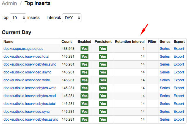Open docker.diskio.ioservicebytes.read metric link
This screenshot has width=188, height=125.
click(x=30, y=96)
